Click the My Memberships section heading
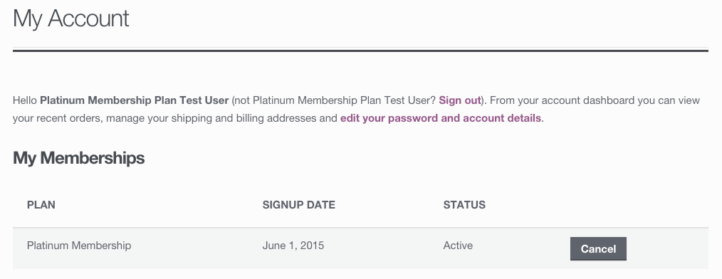The height and width of the screenshot is (279, 722). pyautogui.click(x=79, y=158)
